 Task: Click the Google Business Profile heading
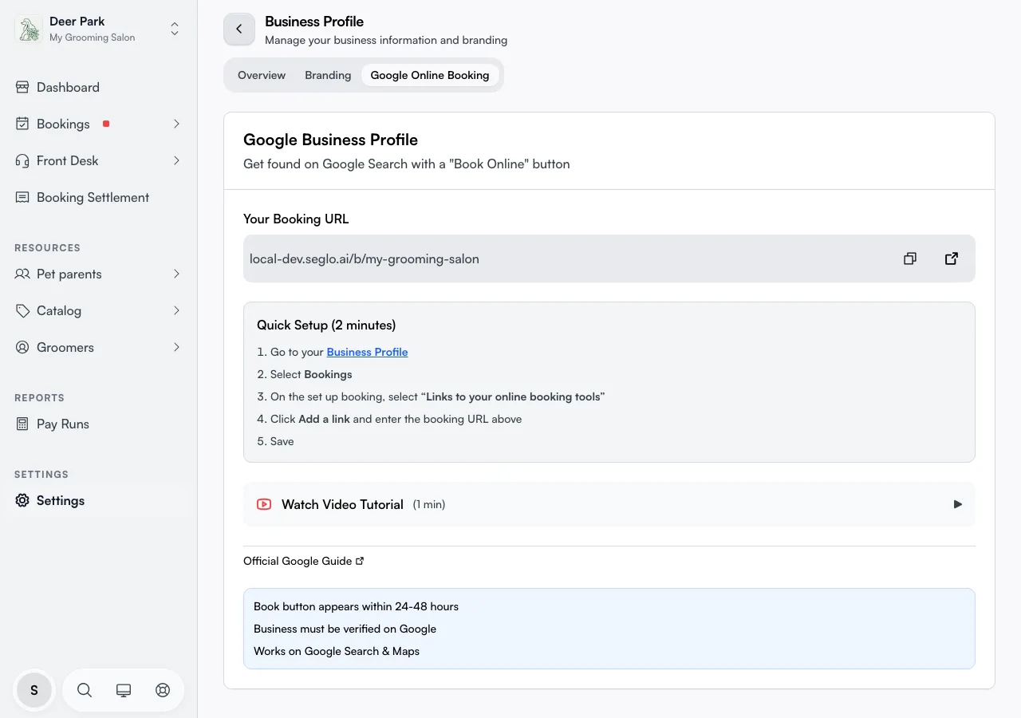pos(330,140)
